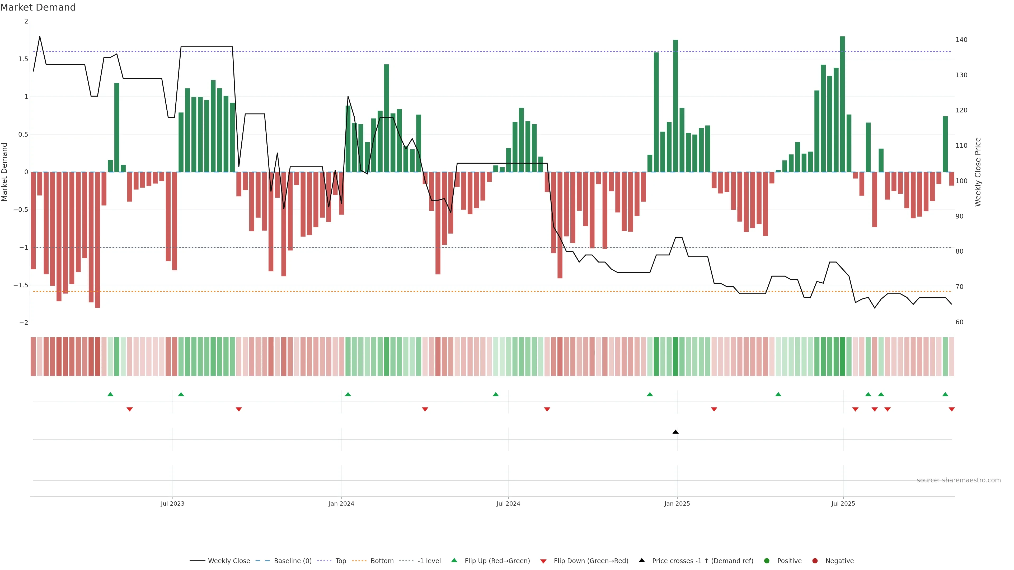Click the first green flip-up marker
The image size is (1014, 570).
tap(110, 394)
